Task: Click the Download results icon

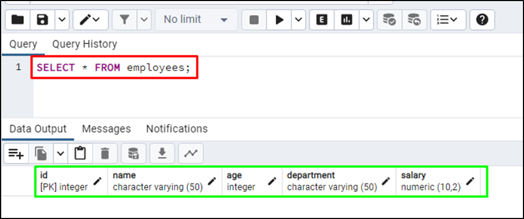Action: pyautogui.click(x=162, y=154)
